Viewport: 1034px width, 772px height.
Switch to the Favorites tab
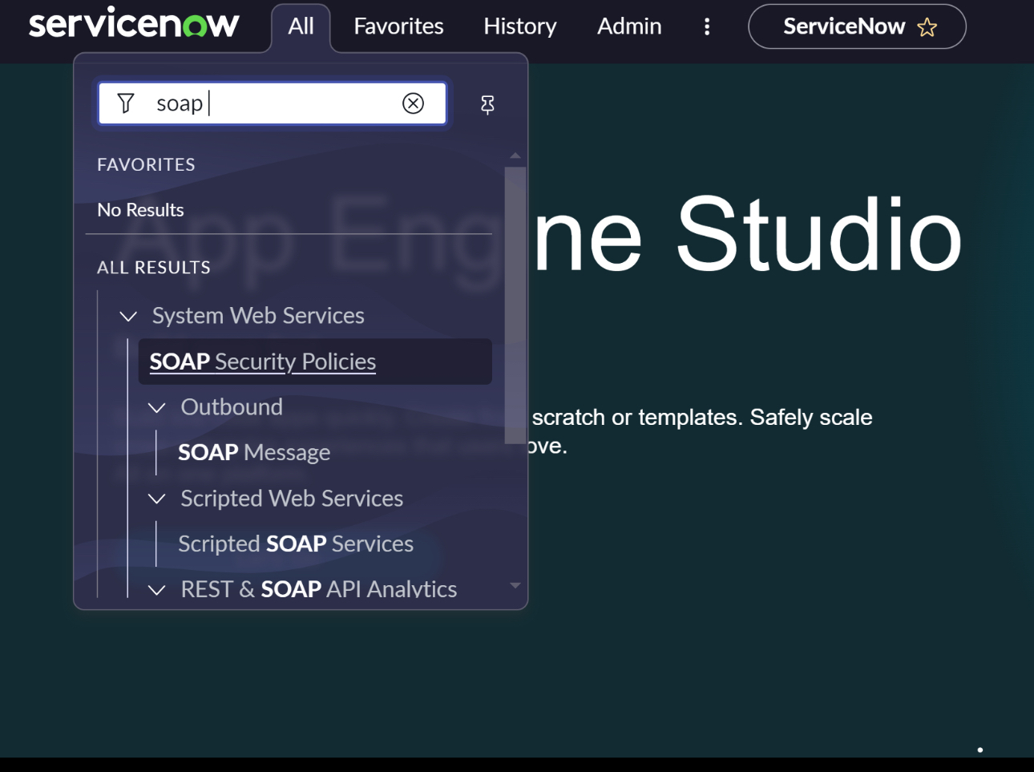pyautogui.click(x=398, y=26)
